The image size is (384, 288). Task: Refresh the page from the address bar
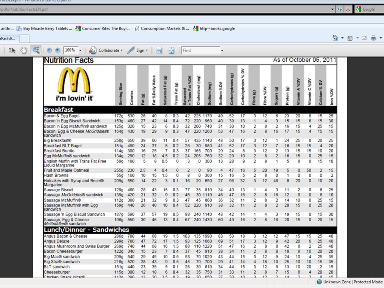pos(340,9)
